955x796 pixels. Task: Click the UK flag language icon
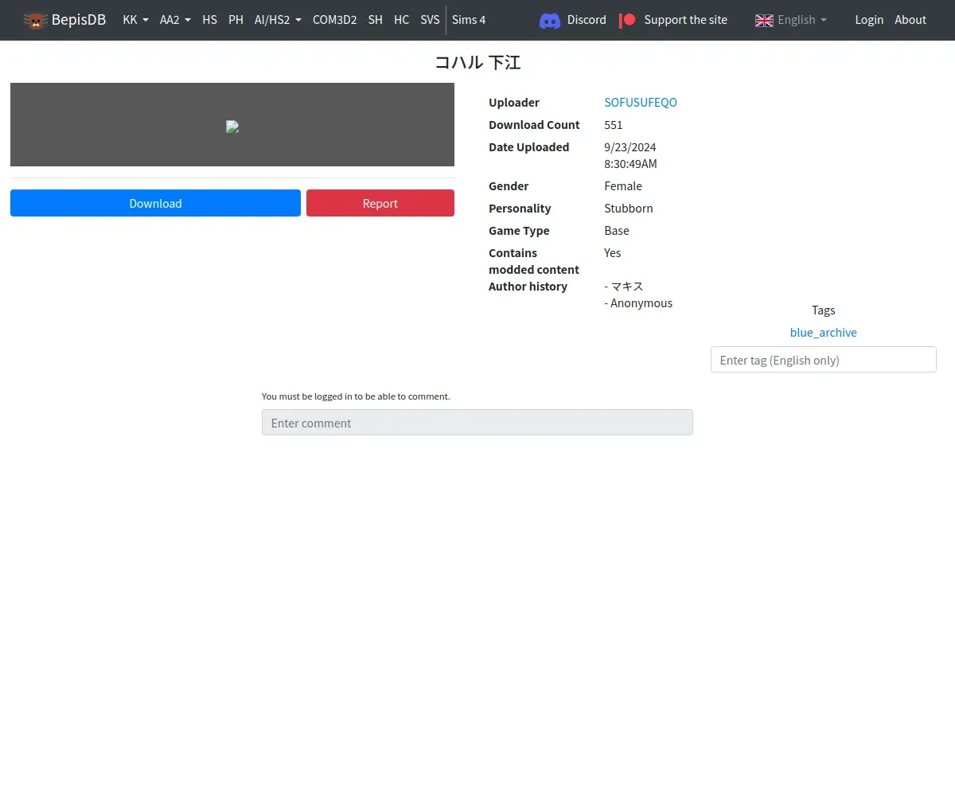pos(764,20)
